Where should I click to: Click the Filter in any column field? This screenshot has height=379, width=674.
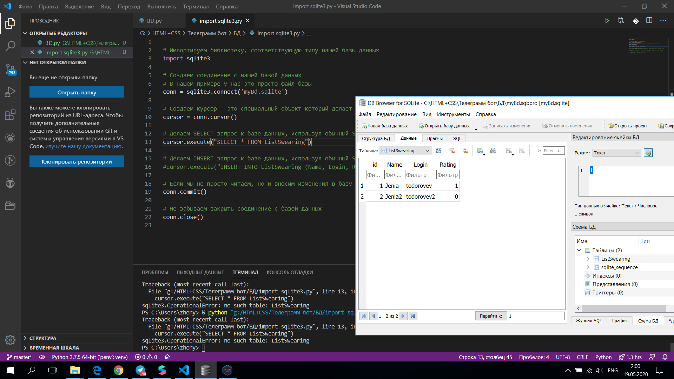click(x=554, y=151)
